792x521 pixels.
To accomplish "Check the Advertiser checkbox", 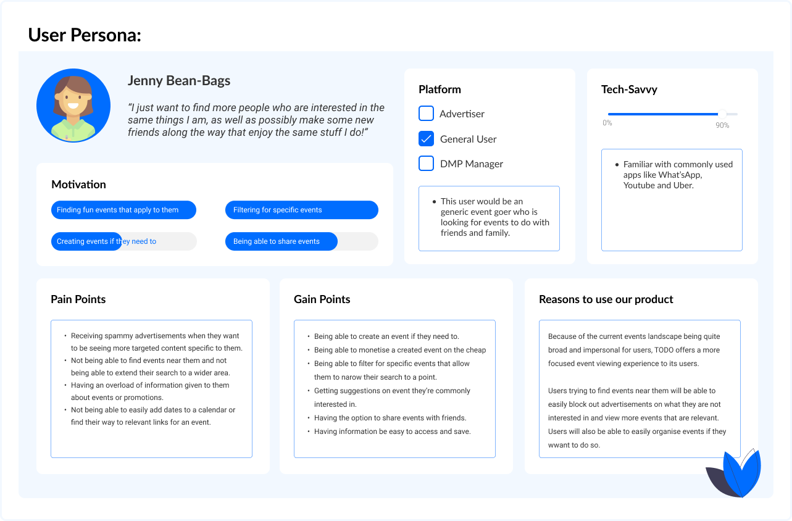I will pos(426,114).
